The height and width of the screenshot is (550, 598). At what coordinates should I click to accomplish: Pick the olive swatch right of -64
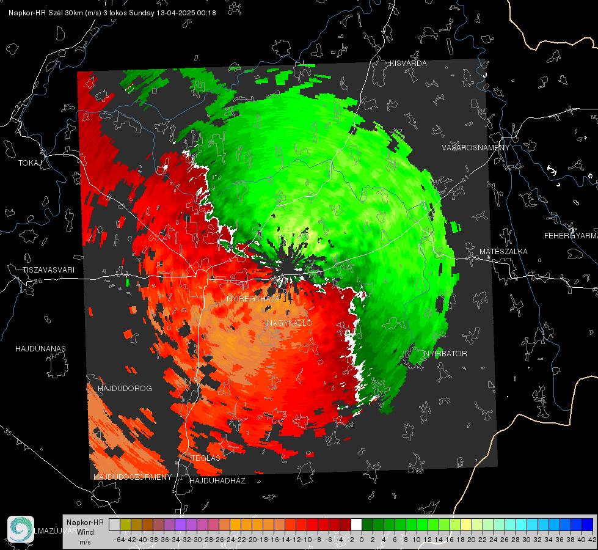pyautogui.click(x=125, y=524)
